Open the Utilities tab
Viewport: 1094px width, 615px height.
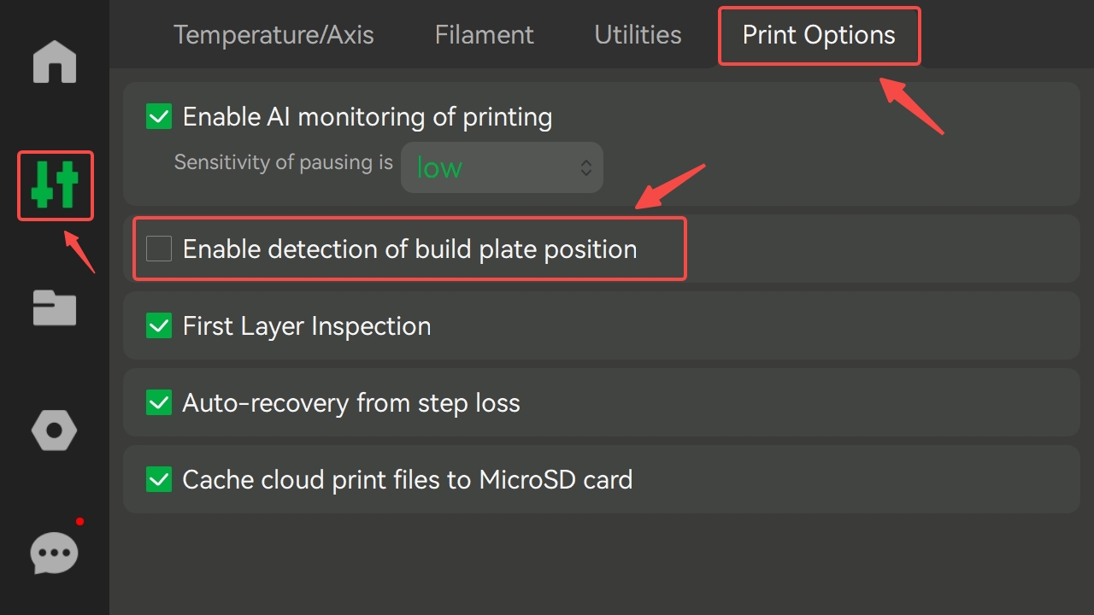pos(638,35)
